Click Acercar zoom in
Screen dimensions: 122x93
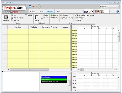pyautogui.click(x=15, y=20)
